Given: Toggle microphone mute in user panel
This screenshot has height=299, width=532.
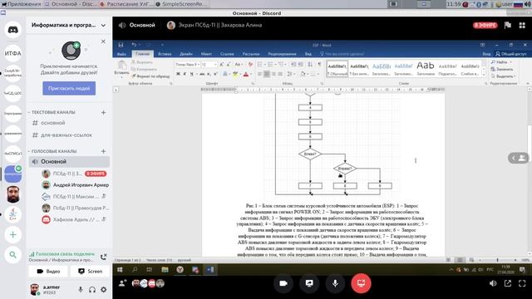Looking at the screenshot, I should (x=81, y=290).
